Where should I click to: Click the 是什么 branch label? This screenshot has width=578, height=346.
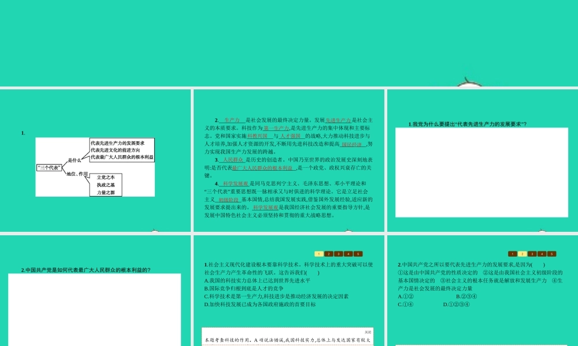[75, 160]
